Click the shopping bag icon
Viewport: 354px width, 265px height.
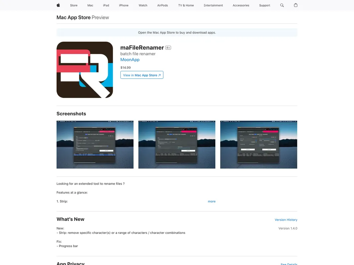(295, 5)
